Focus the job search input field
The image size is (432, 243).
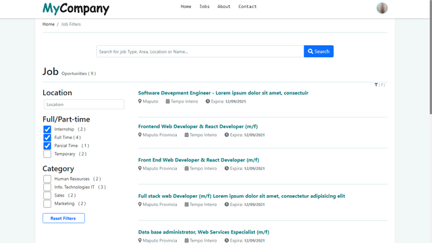[200, 51]
